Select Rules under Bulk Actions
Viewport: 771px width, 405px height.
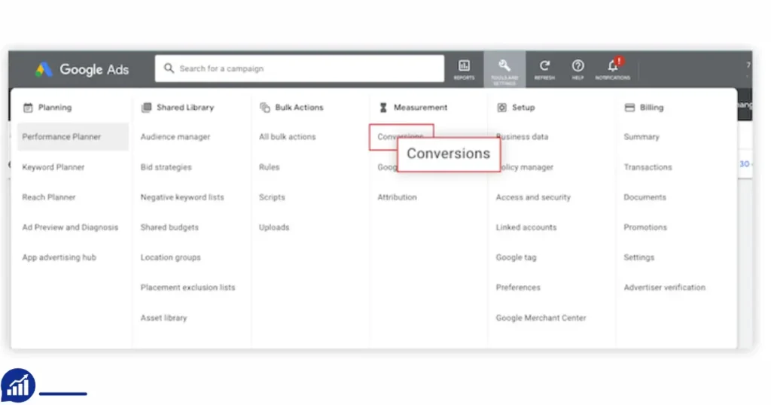click(269, 167)
